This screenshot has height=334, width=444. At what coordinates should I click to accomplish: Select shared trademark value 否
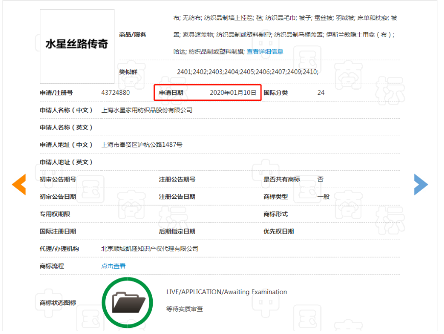pos(320,179)
